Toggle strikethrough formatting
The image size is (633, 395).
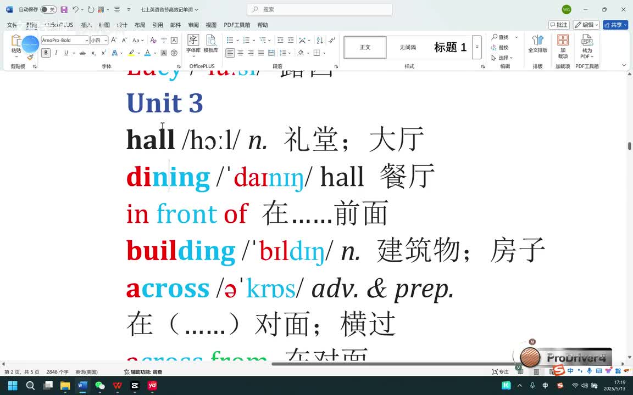[82, 53]
